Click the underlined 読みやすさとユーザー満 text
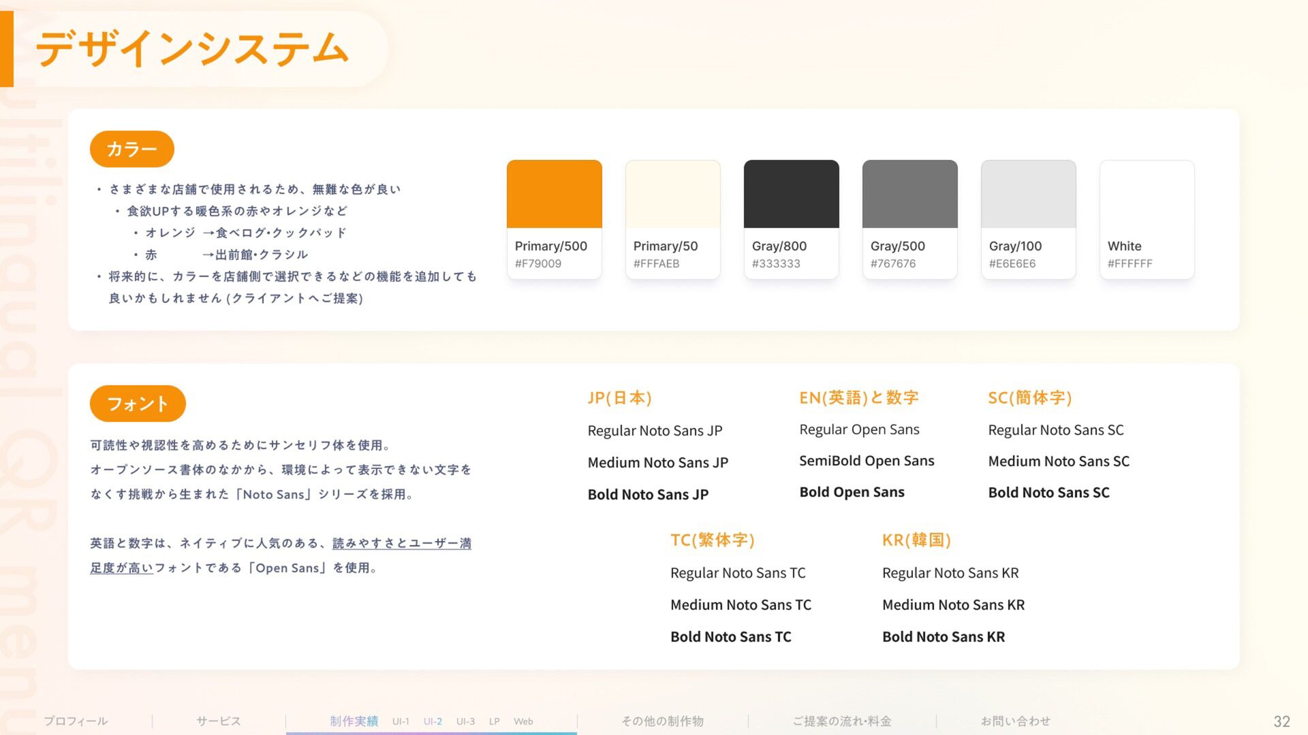Screen dimensions: 1308x735 pyautogui.click(x=402, y=543)
